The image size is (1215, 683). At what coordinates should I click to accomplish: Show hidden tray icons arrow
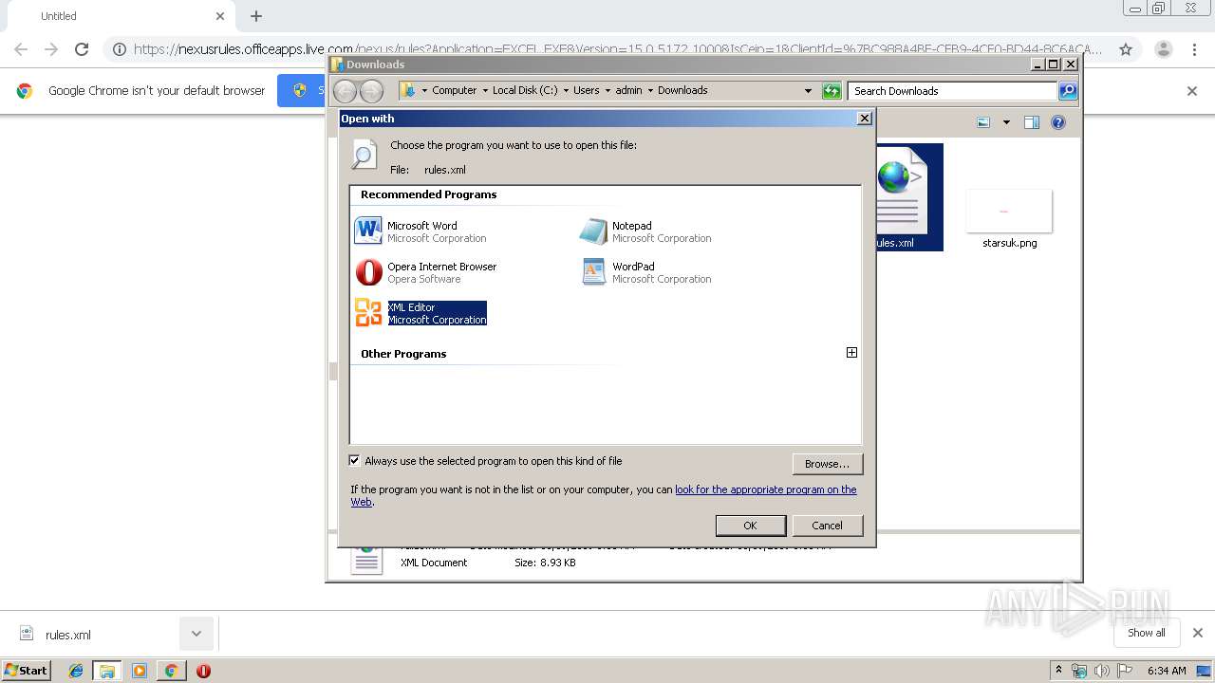(1059, 671)
